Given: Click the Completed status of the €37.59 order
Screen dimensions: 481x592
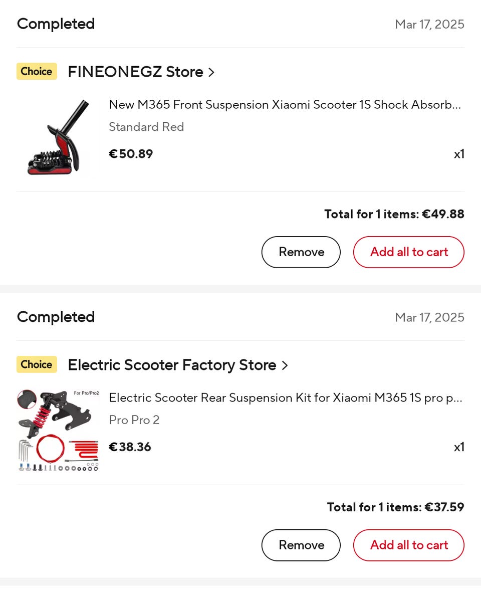Looking at the screenshot, I should [x=56, y=317].
